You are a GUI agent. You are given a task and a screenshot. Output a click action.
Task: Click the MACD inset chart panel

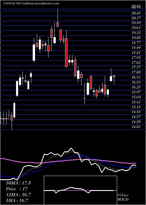(x=80, y=190)
